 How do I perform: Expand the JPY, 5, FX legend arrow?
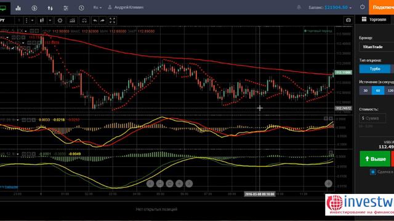coord(26,31)
